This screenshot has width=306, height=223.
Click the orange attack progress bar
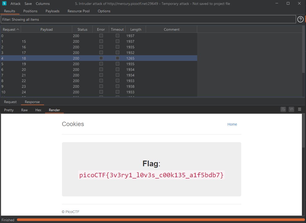click(160, 220)
